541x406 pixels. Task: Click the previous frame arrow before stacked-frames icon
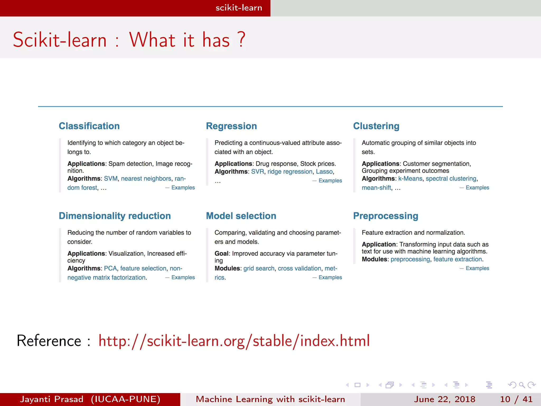[x=380, y=385]
